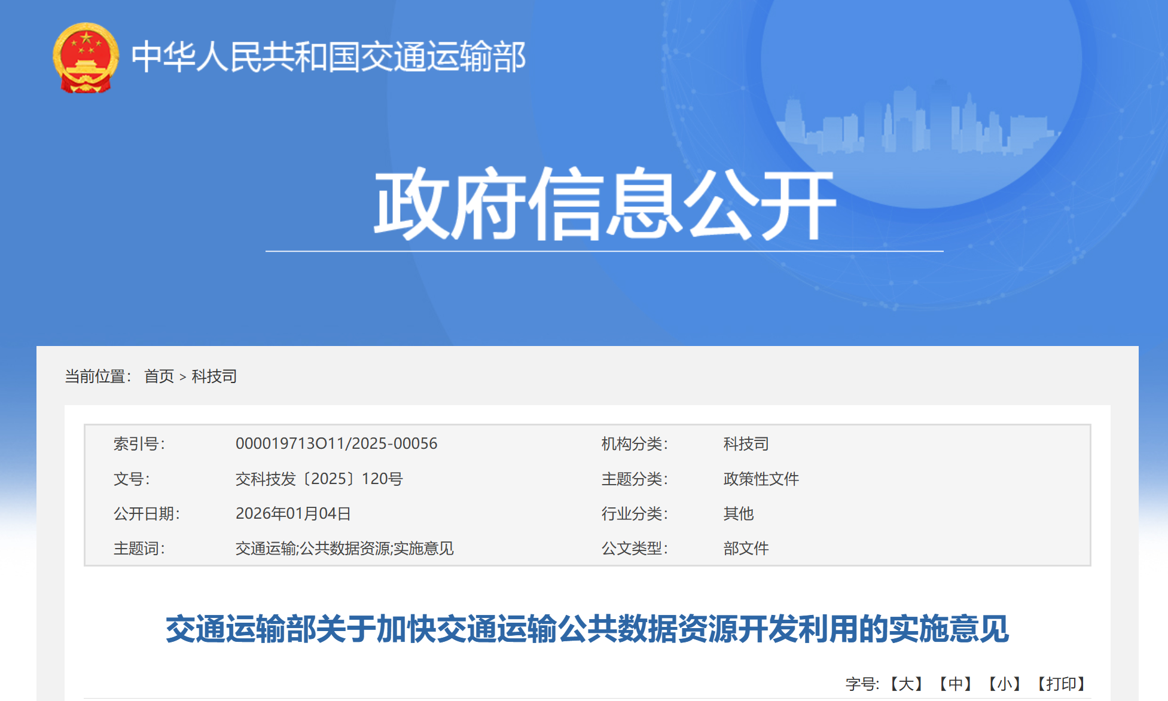Image resolution: width=1168 pixels, height=701 pixels.
Task: Open the 首页 breadcrumb link
Action: tap(158, 376)
